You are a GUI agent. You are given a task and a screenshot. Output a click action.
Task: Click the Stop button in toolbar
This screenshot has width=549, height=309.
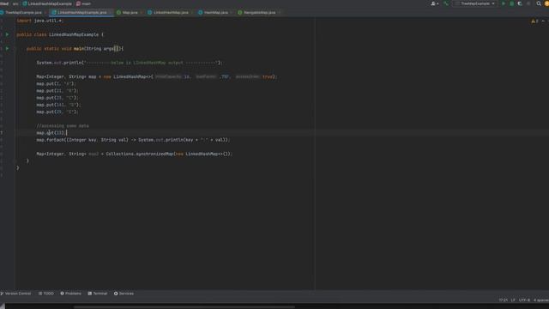528,3
